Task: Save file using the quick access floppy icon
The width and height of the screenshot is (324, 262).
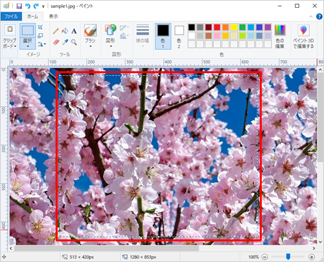Action: 19,6
